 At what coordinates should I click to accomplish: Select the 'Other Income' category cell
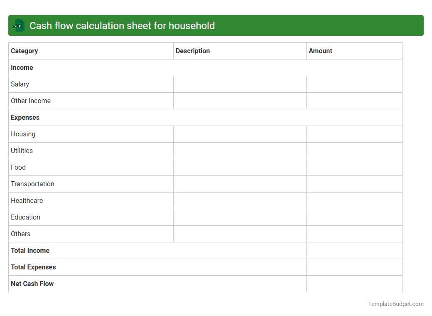[x=30, y=101]
